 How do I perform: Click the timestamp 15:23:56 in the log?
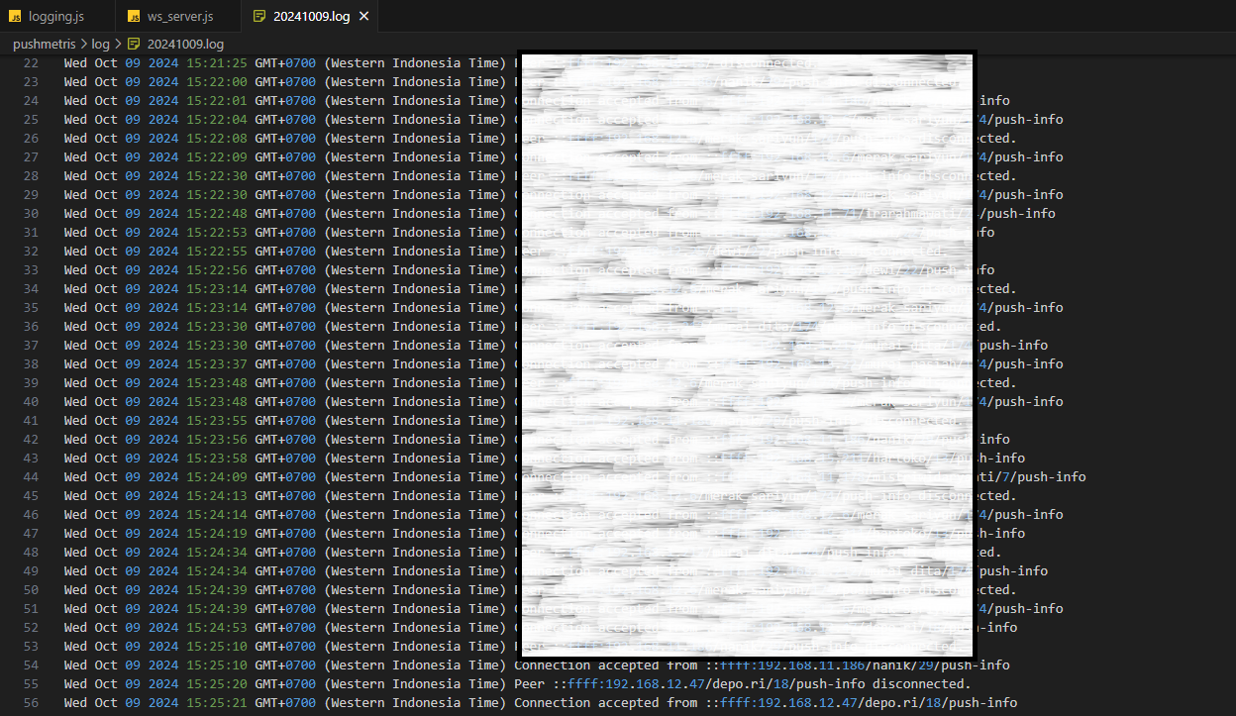pos(217,440)
